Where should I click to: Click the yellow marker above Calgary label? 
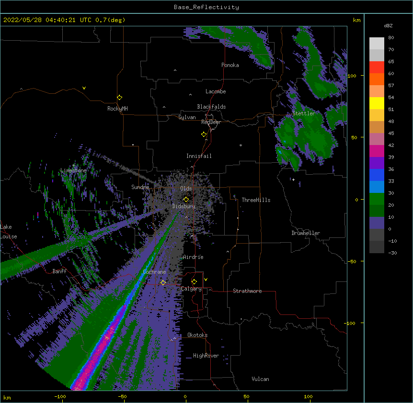click(194, 282)
